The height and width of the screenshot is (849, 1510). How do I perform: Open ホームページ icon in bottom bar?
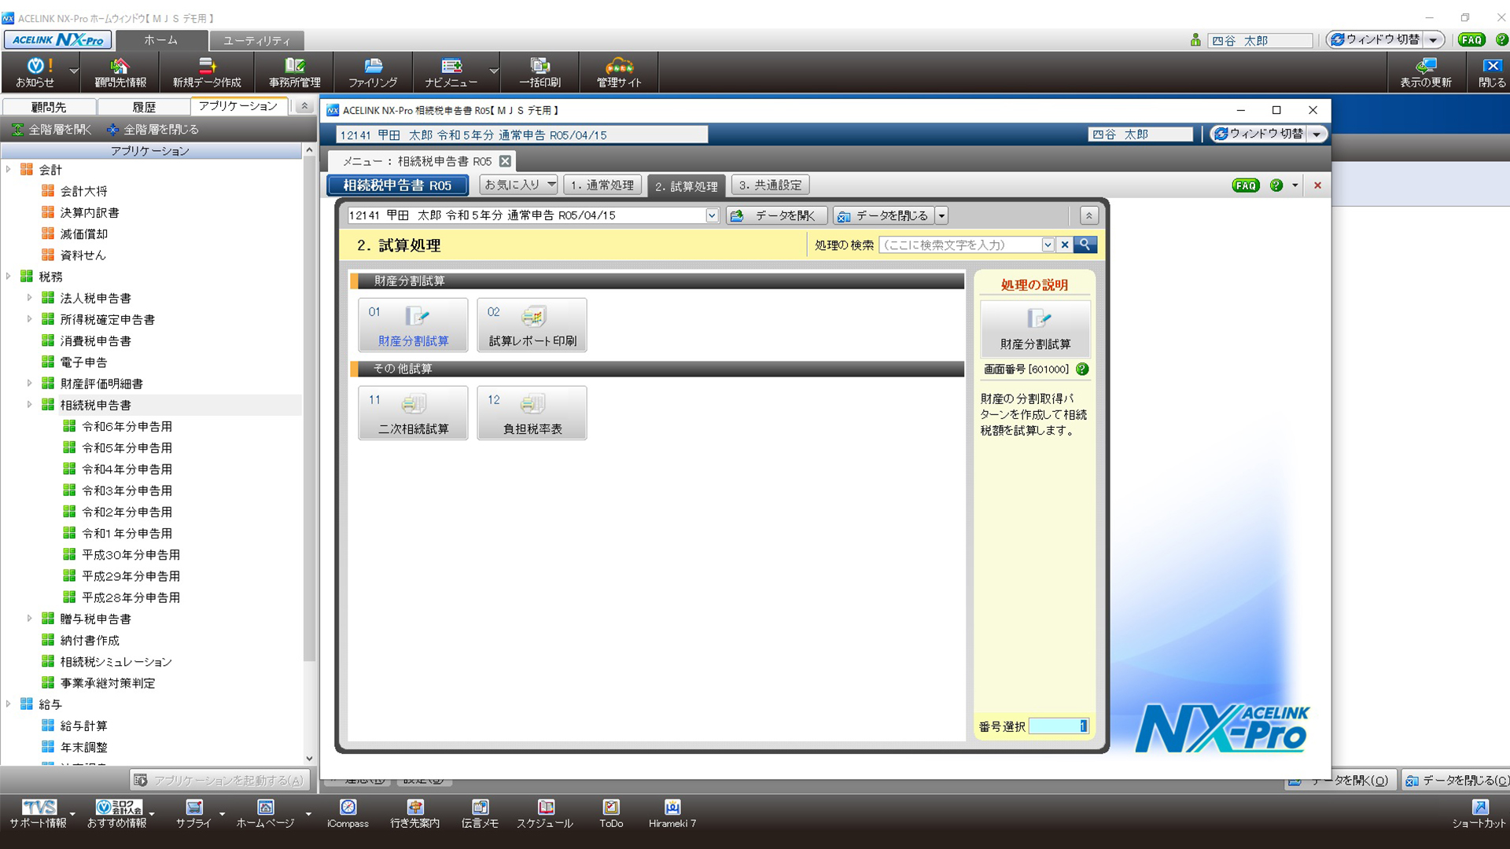(x=266, y=814)
